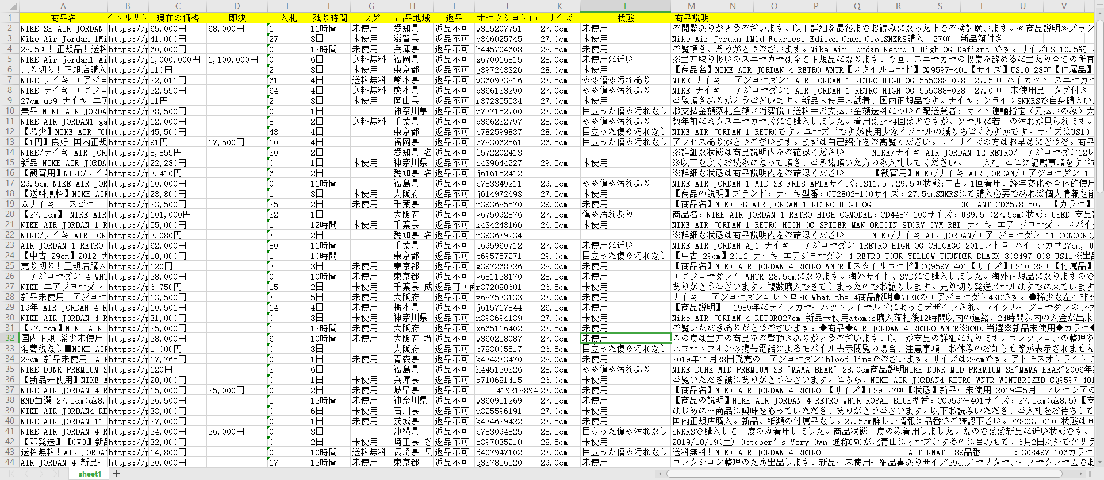Click the horizontal scrollbar left arrow
Image resolution: width=1104 pixels, height=480 pixels.
click(x=661, y=474)
